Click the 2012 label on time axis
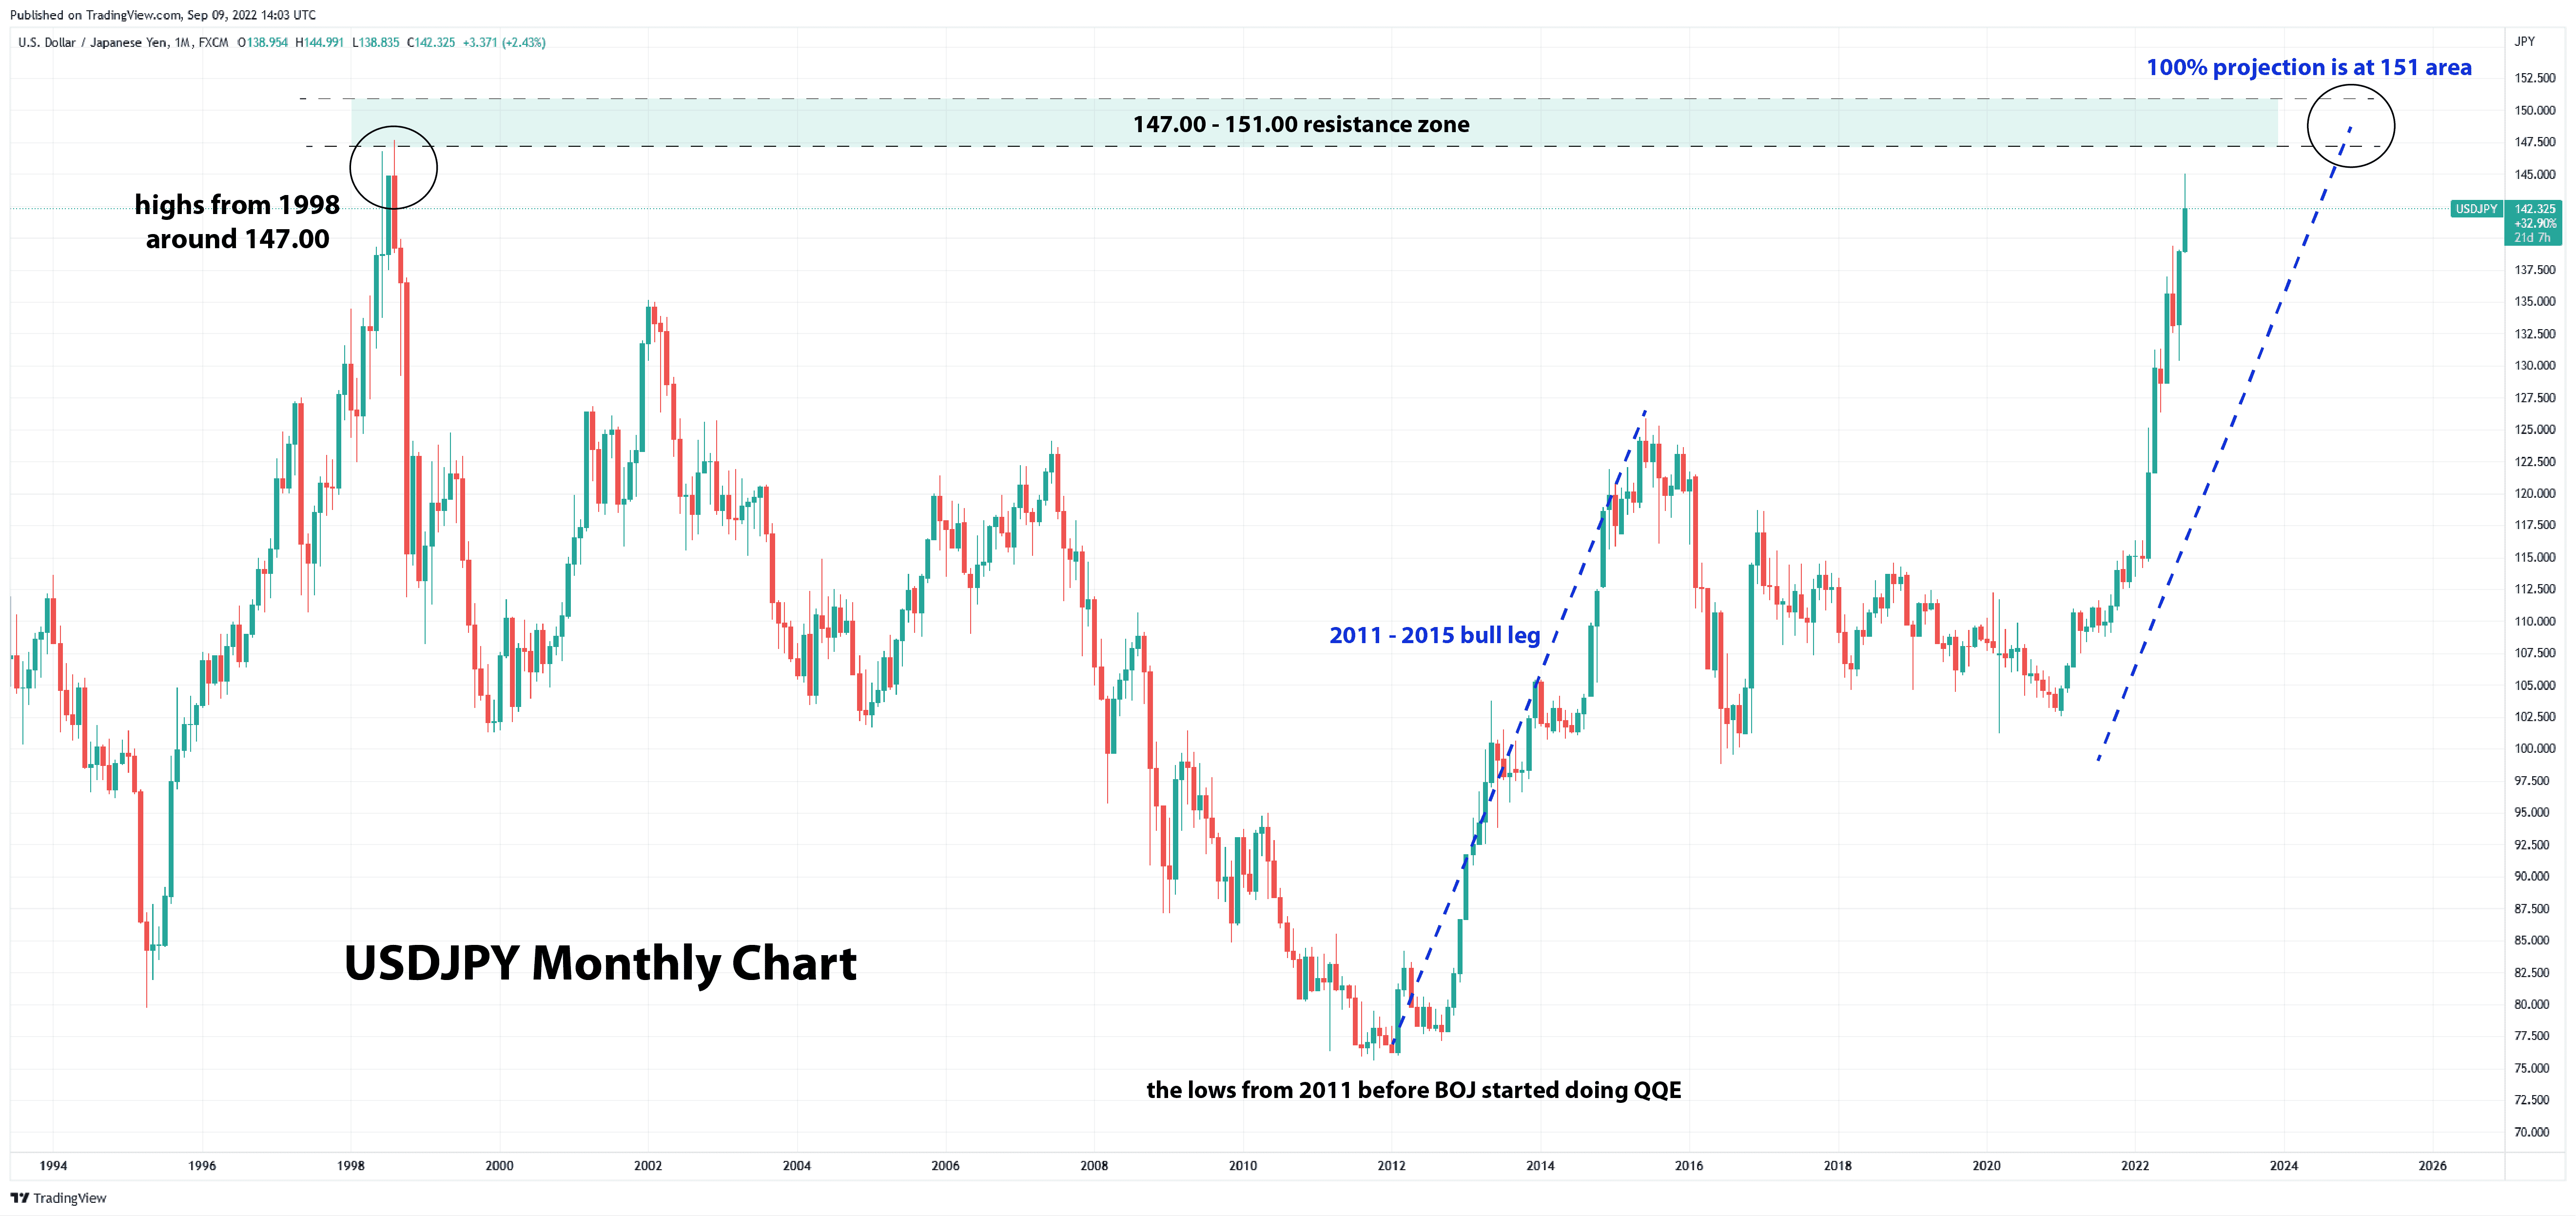2576x1216 pixels. click(x=1391, y=1165)
